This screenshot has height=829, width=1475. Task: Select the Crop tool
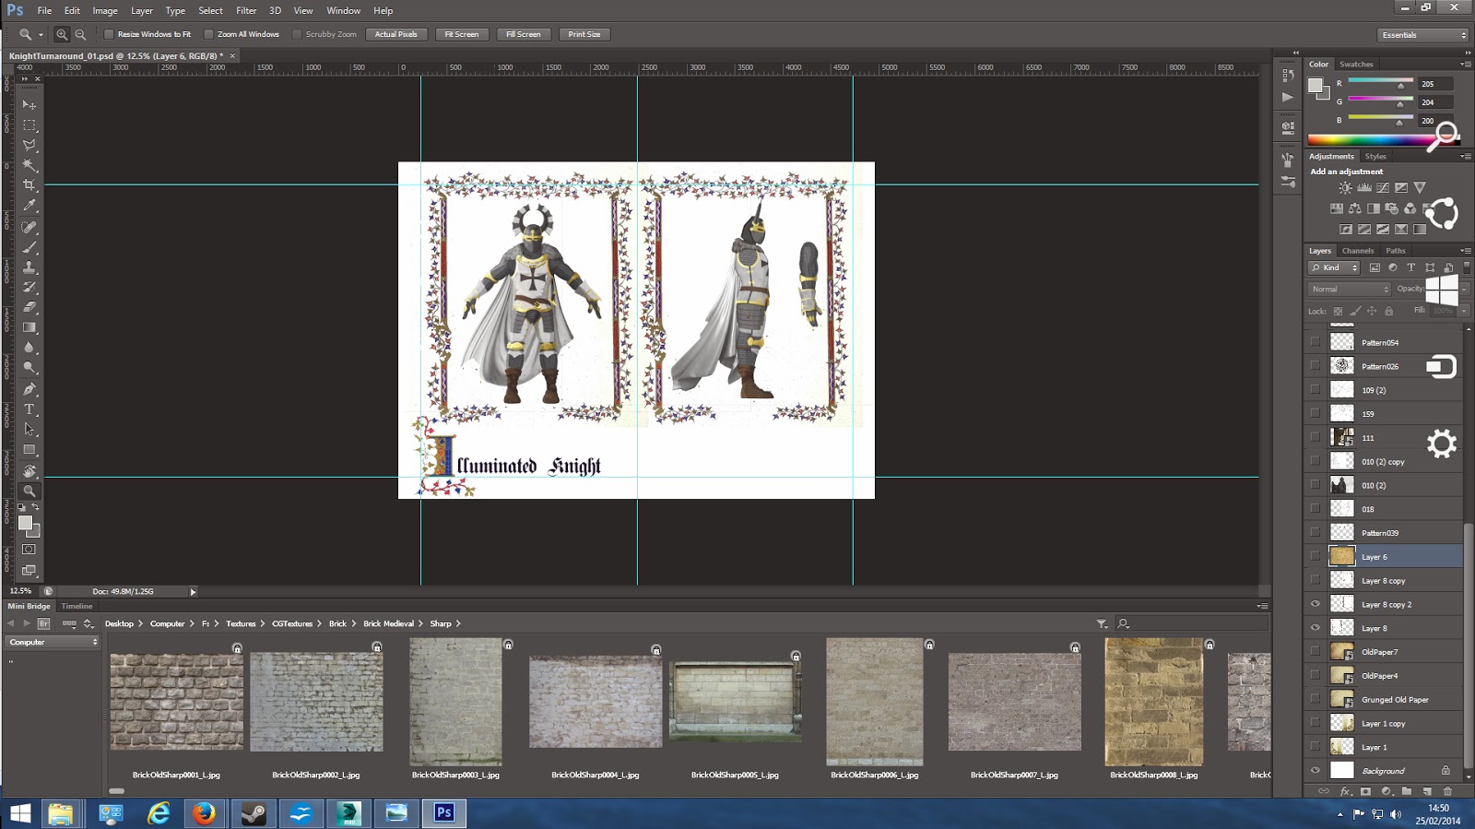point(29,185)
